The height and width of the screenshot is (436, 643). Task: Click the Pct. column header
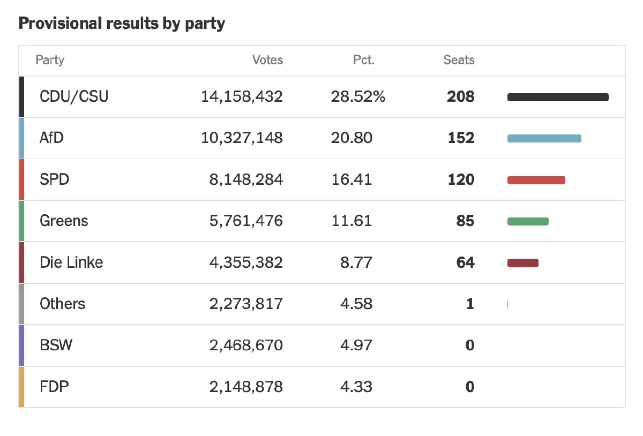[364, 60]
